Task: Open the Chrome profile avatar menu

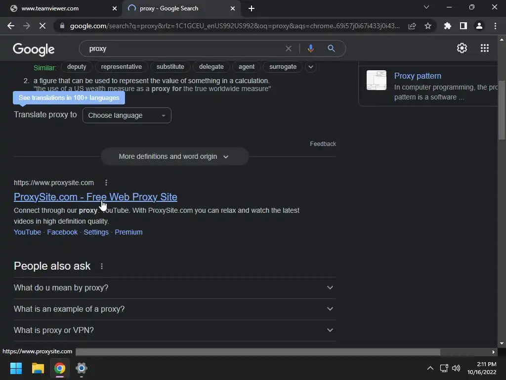Action: 479,26
